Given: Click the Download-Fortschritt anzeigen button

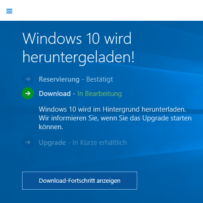Looking at the screenshot, I should [80, 180].
